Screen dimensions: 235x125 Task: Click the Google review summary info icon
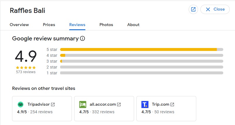click(x=82, y=38)
